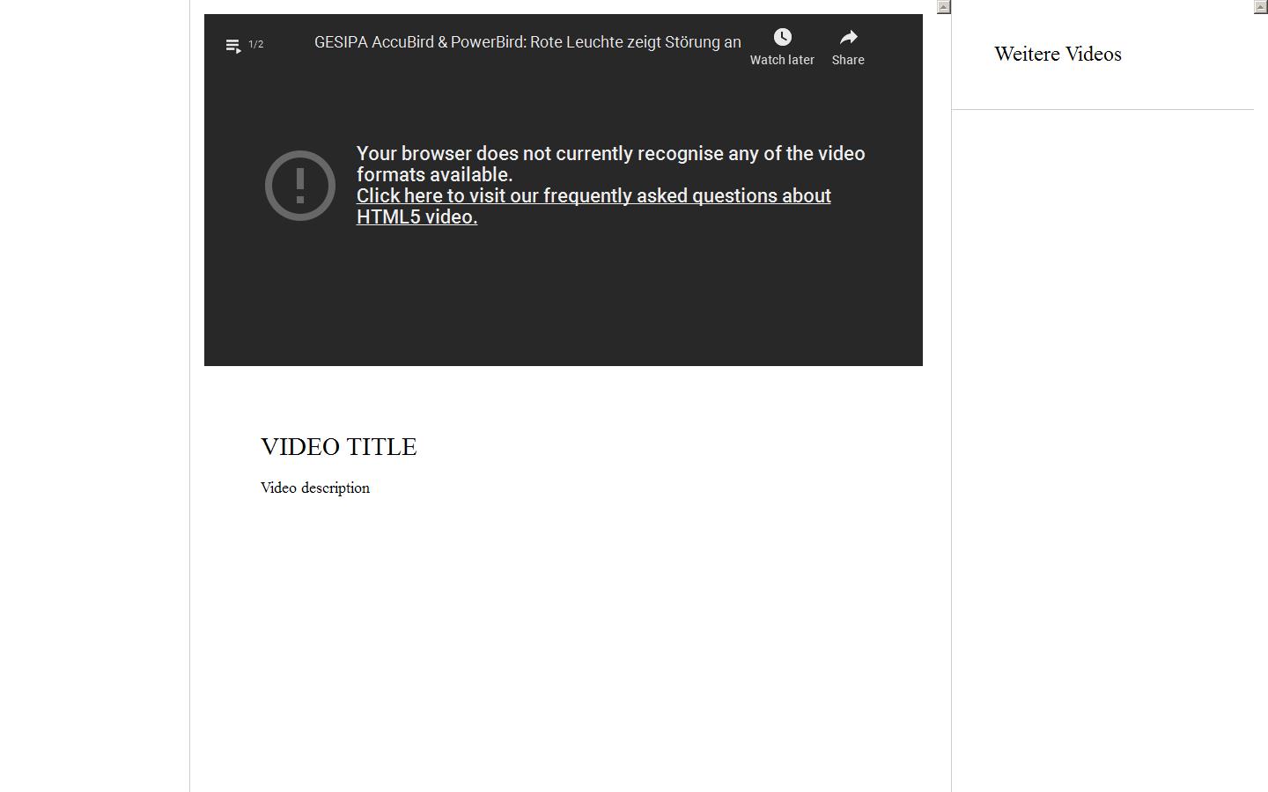
Task: Open the GESIPA AccuBird & PowerBird video title
Action: click(527, 42)
